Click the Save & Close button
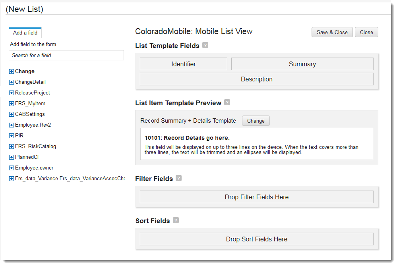Viewport: 397px width, 266px height. (332, 33)
